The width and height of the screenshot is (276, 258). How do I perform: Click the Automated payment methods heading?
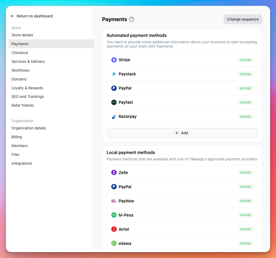137,36
